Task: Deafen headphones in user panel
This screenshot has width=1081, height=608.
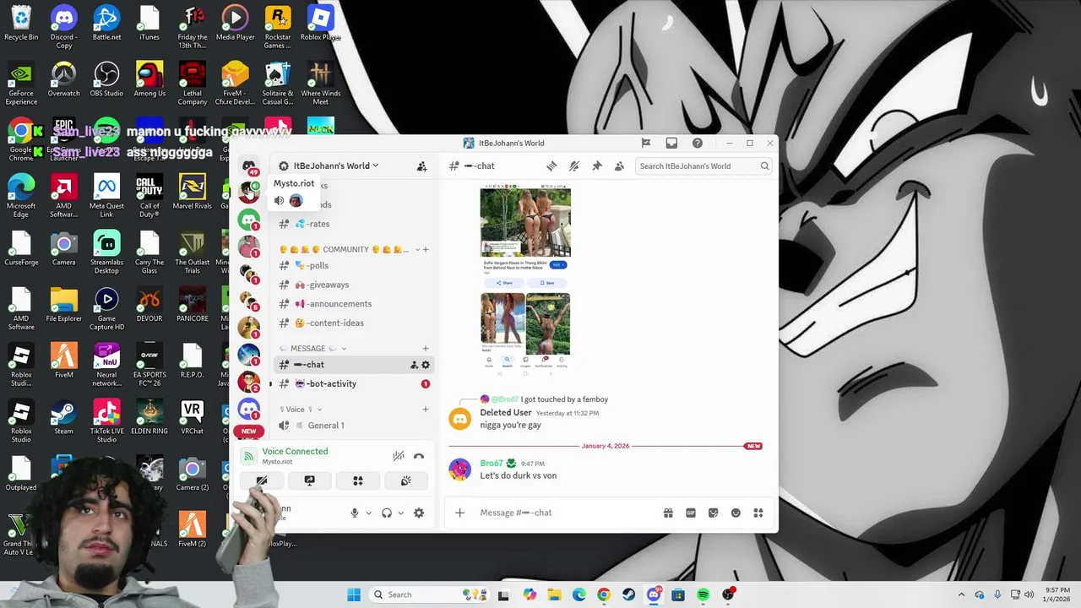Action: pos(387,513)
